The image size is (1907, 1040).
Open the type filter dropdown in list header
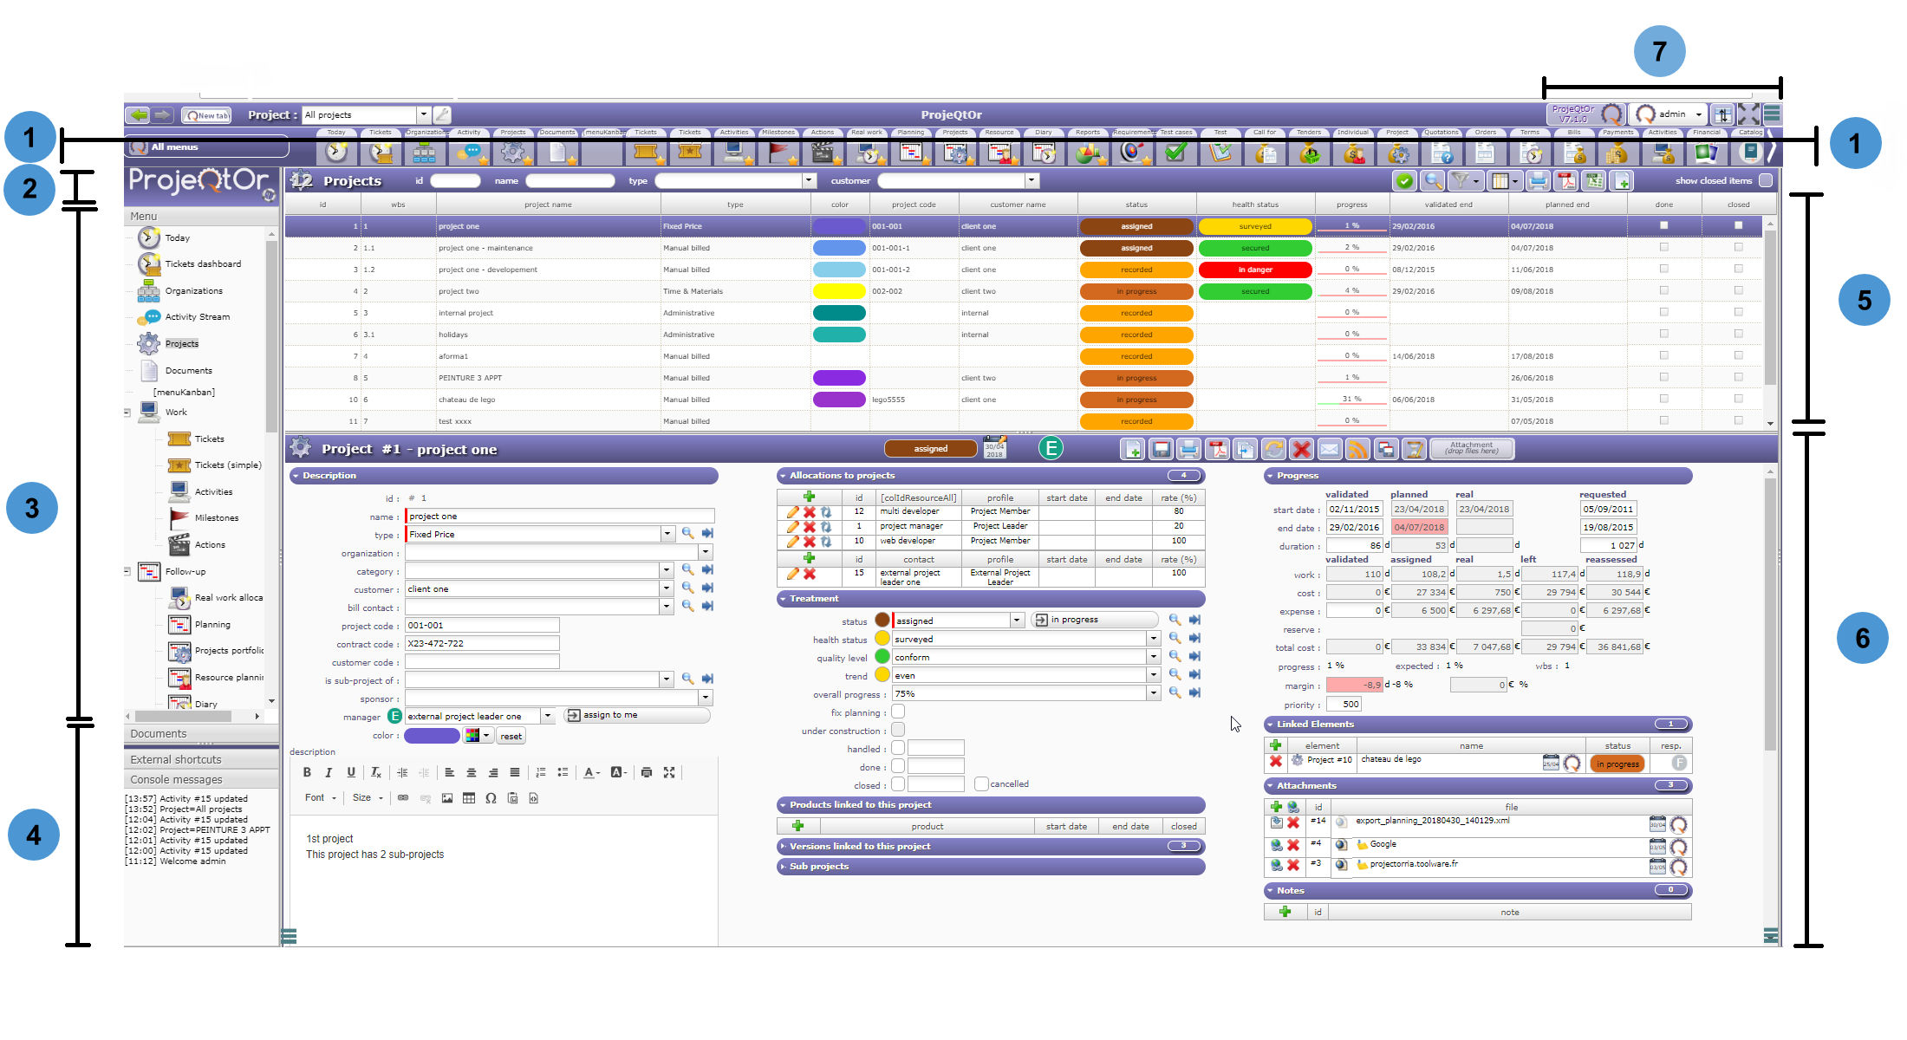point(810,180)
